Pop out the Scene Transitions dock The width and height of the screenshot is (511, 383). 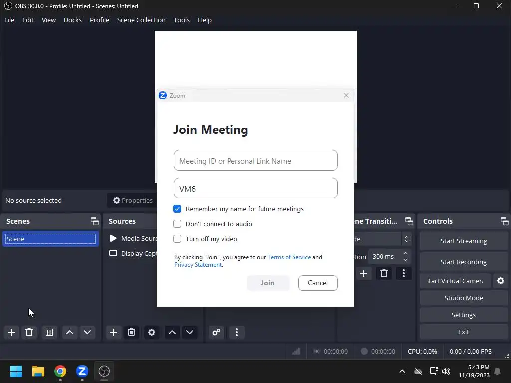[409, 221]
